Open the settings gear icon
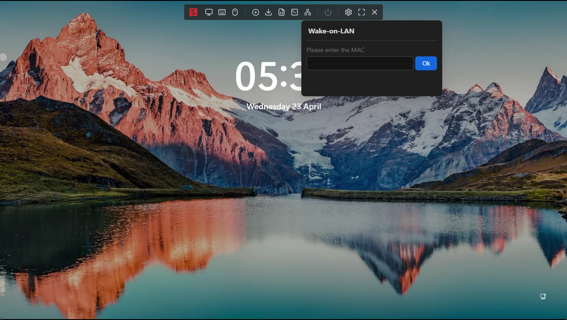 coord(348,12)
